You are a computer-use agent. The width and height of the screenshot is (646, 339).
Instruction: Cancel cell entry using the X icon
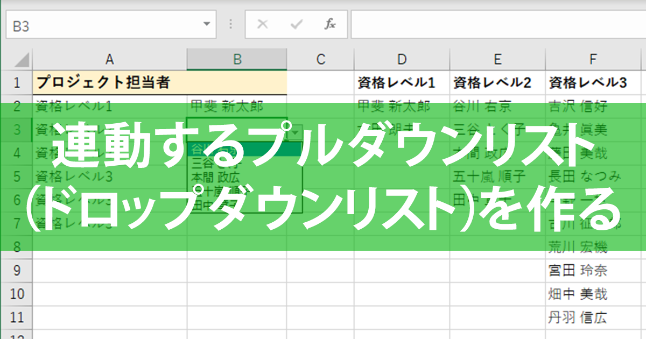[x=262, y=24]
